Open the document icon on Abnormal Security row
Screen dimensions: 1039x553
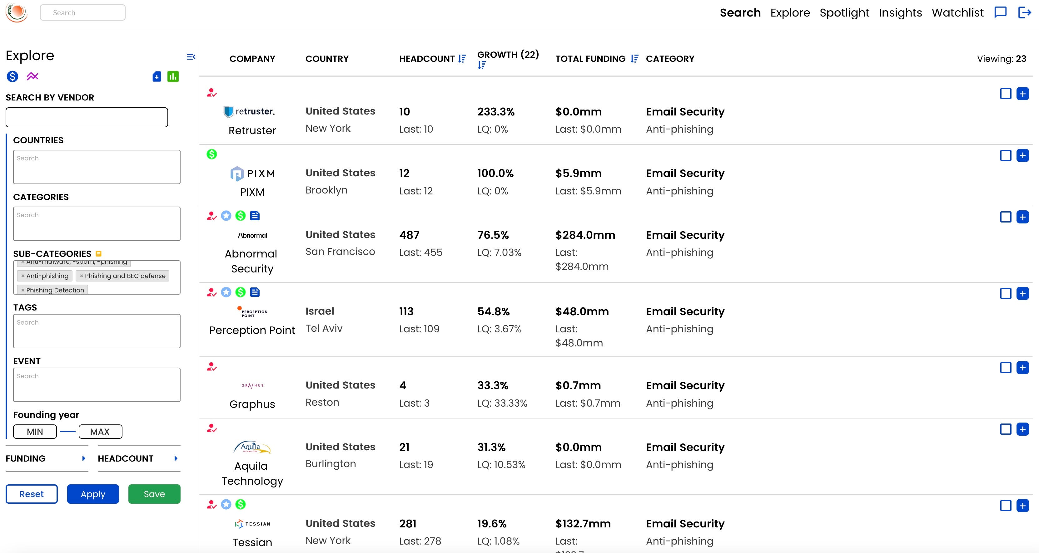(255, 216)
